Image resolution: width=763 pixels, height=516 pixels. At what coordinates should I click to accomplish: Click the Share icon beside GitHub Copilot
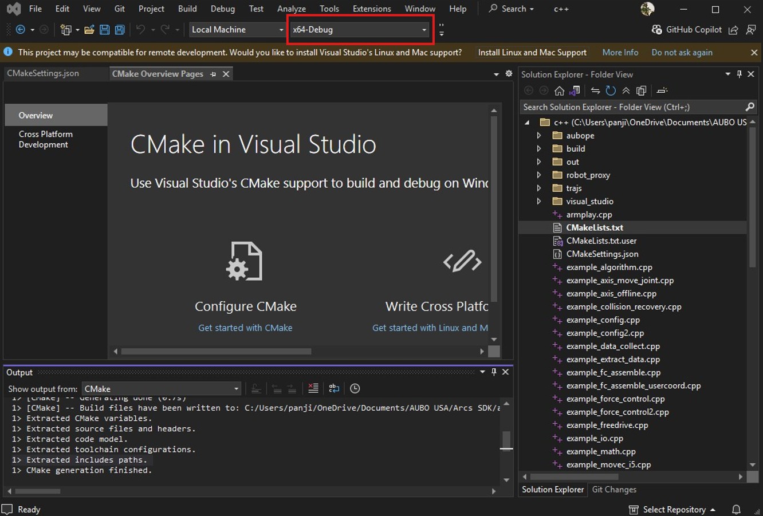click(733, 30)
